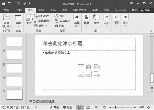Click the 单击此处添加标题 title placeholder
Image resolution: width=154 pixels, height=110 pixels.
pyautogui.click(x=89, y=44)
